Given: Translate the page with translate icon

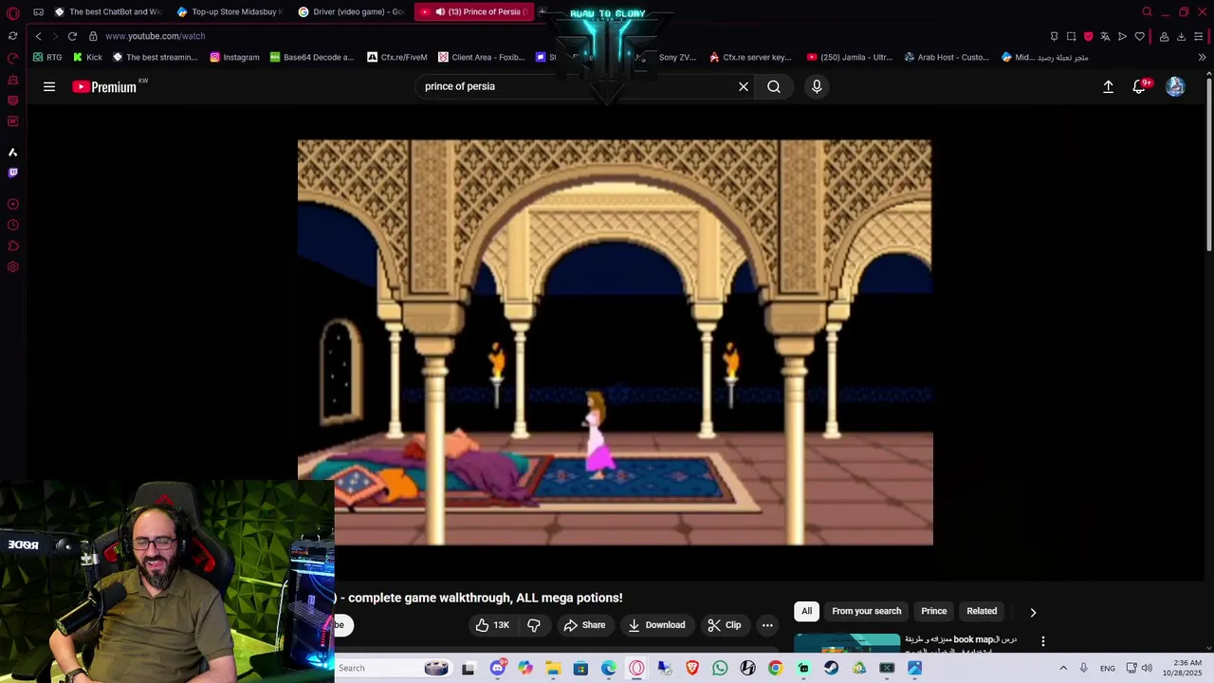Looking at the screenshot, I should pos(1105,36).
